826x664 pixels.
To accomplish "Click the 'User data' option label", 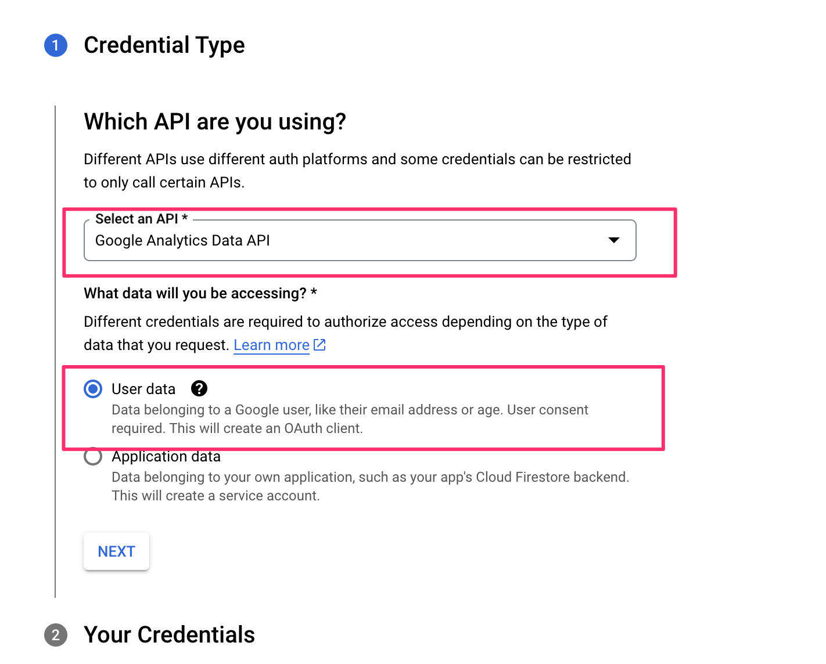I will tap(143, 389).
